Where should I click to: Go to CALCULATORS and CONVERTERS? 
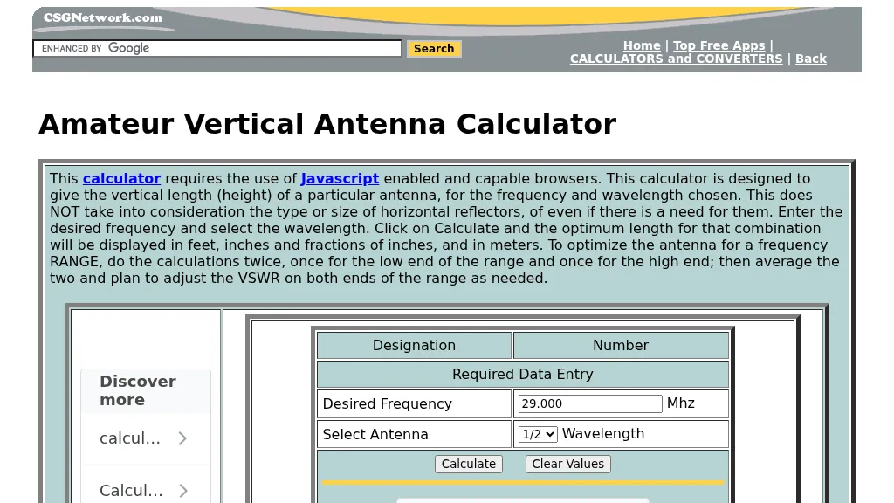click(677, 59)
